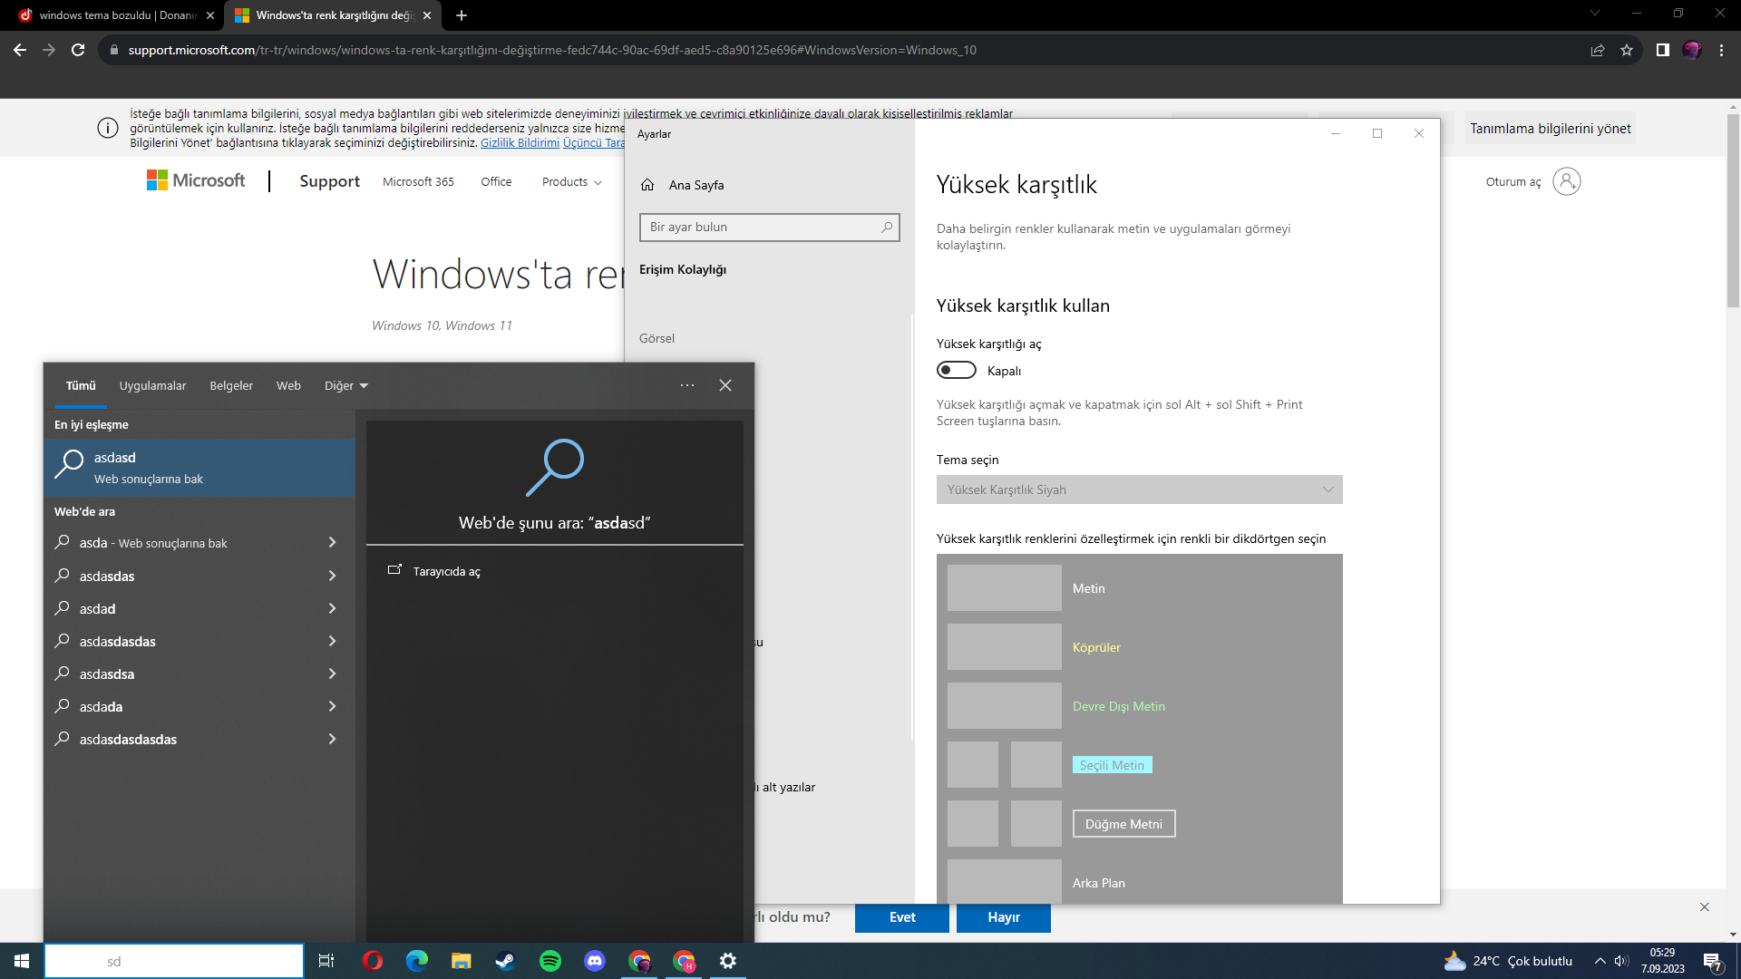This screenshot has width=1741, height=979.
Task: Switch to Uygulamalar search tab
Action: [152, 385]
